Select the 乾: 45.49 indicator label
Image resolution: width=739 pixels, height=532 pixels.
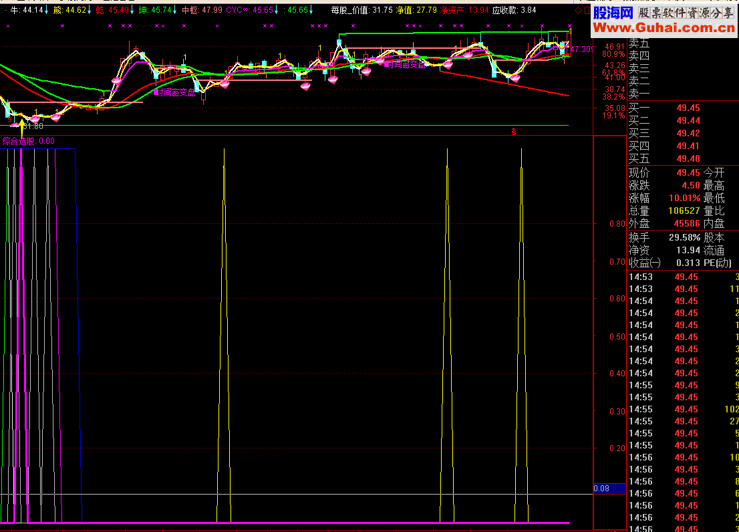(114, 10)
